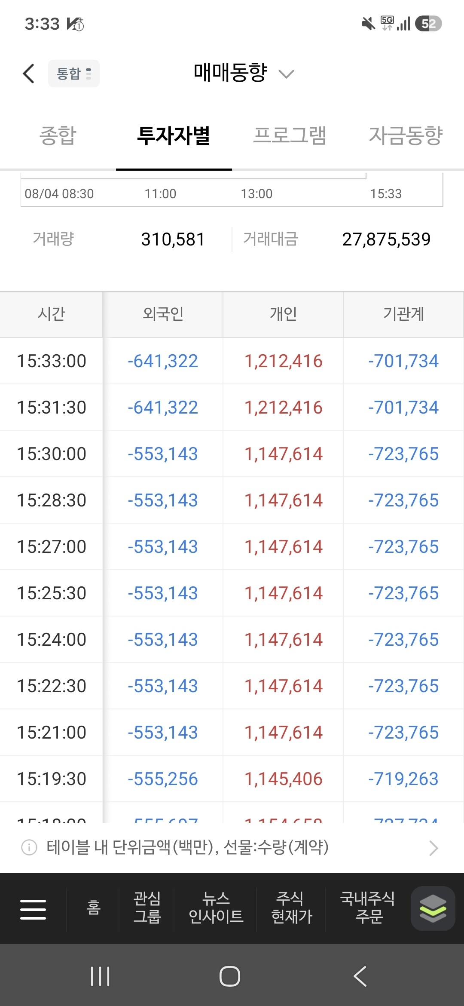Open the hamburger menu in bottom bar
Viewport: 464px width, 1006px height.
pos(33,909)
